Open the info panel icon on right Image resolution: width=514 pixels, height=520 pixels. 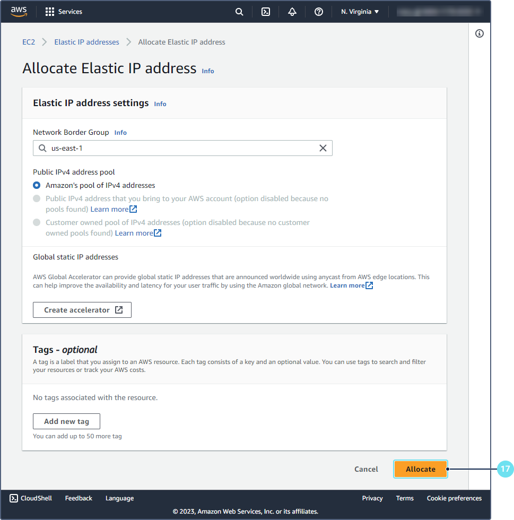[x=480, y=33]
